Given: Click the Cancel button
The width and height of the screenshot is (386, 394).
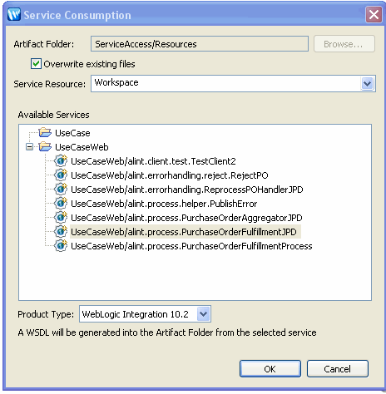Looking at the screenshot, I should [338, 369].
